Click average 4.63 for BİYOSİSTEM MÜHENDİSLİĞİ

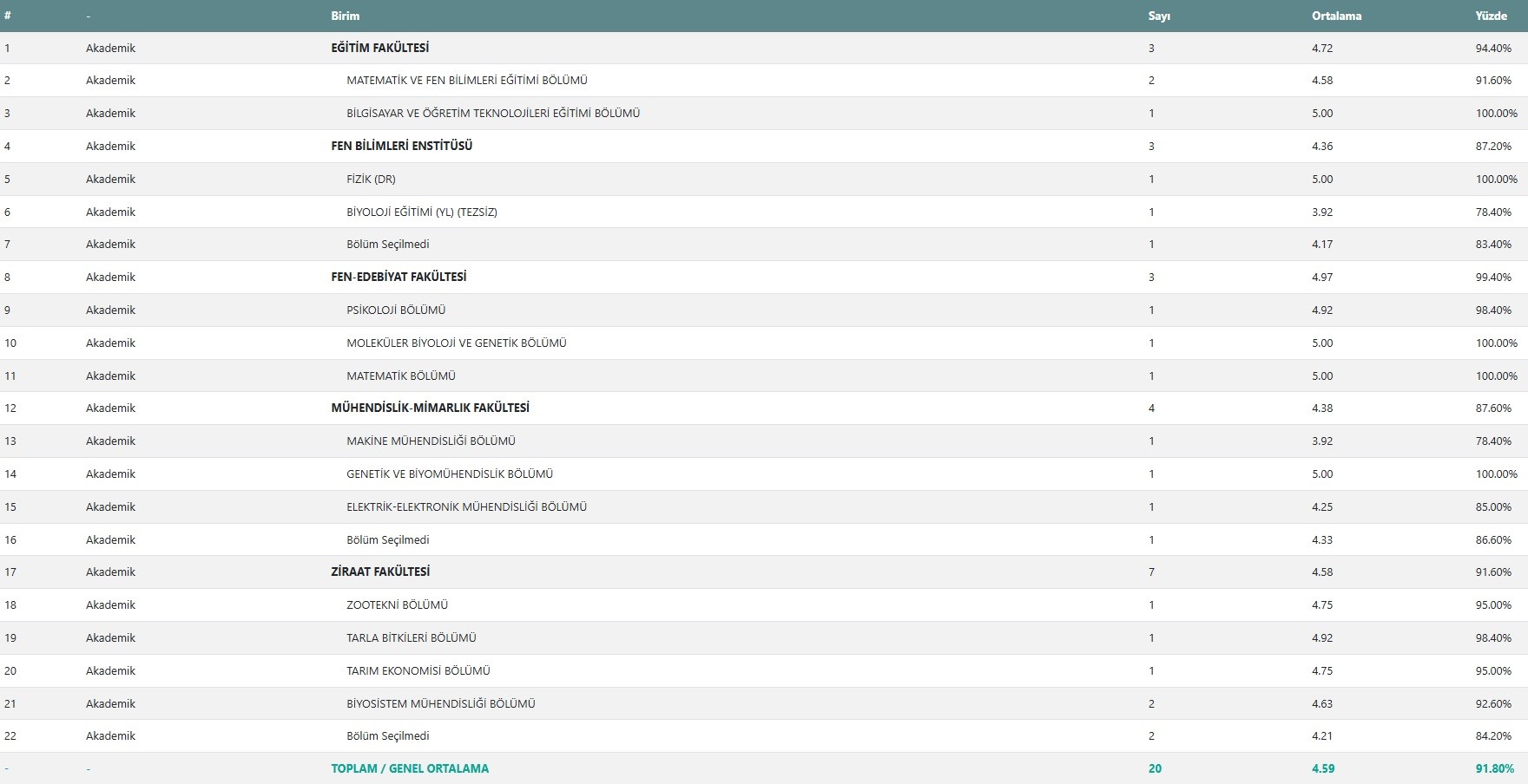point(1322,703)
